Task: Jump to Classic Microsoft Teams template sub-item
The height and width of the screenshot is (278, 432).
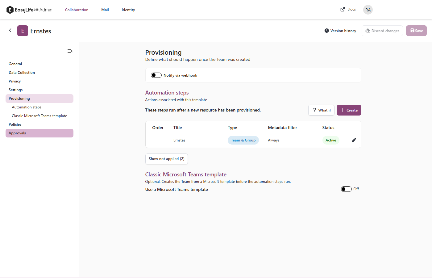Action: (39, 116)
